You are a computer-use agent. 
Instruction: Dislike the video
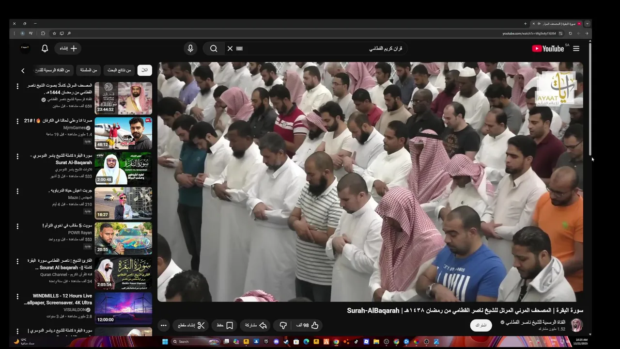(283, 325)
